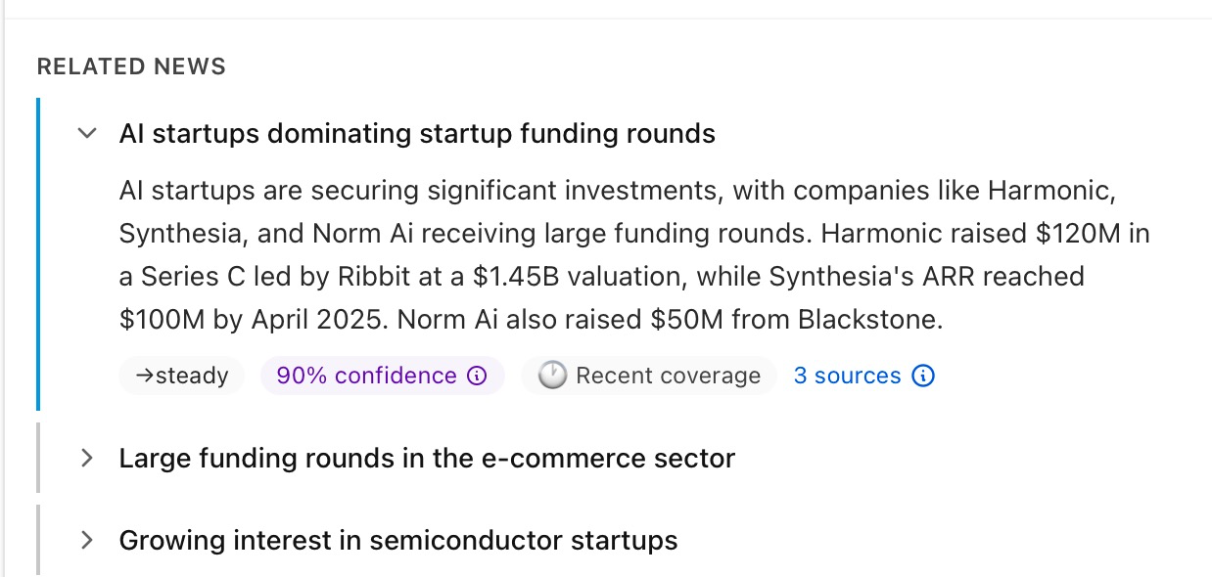1212x577 pixels.
Task: Expand the e-commerce sector funding rounds chevron
Action: (x=87, y=458)
